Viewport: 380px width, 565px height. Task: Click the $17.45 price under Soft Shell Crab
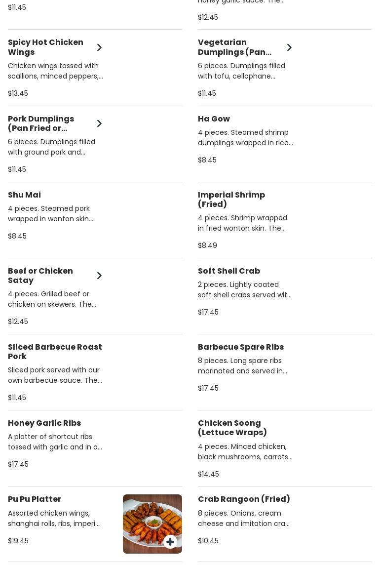208,312
